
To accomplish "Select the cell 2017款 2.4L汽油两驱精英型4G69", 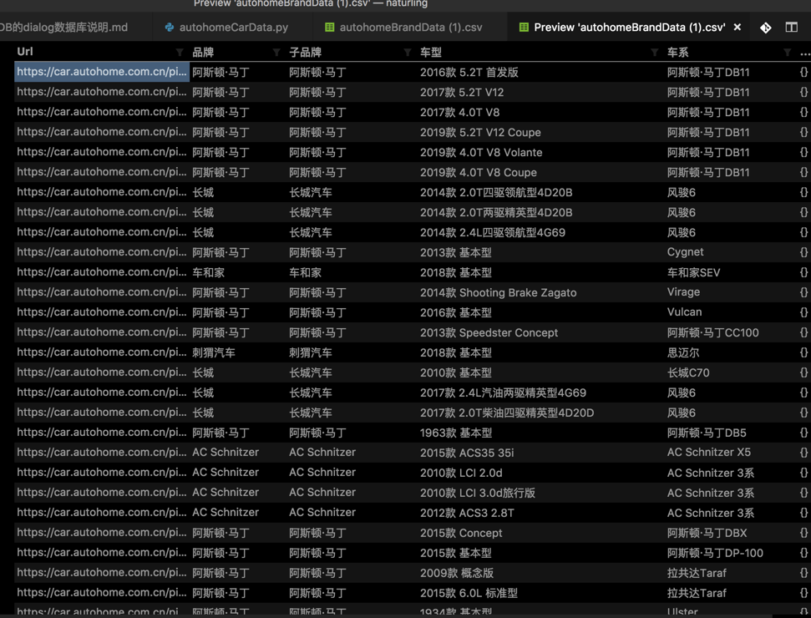I will (504, 393).
